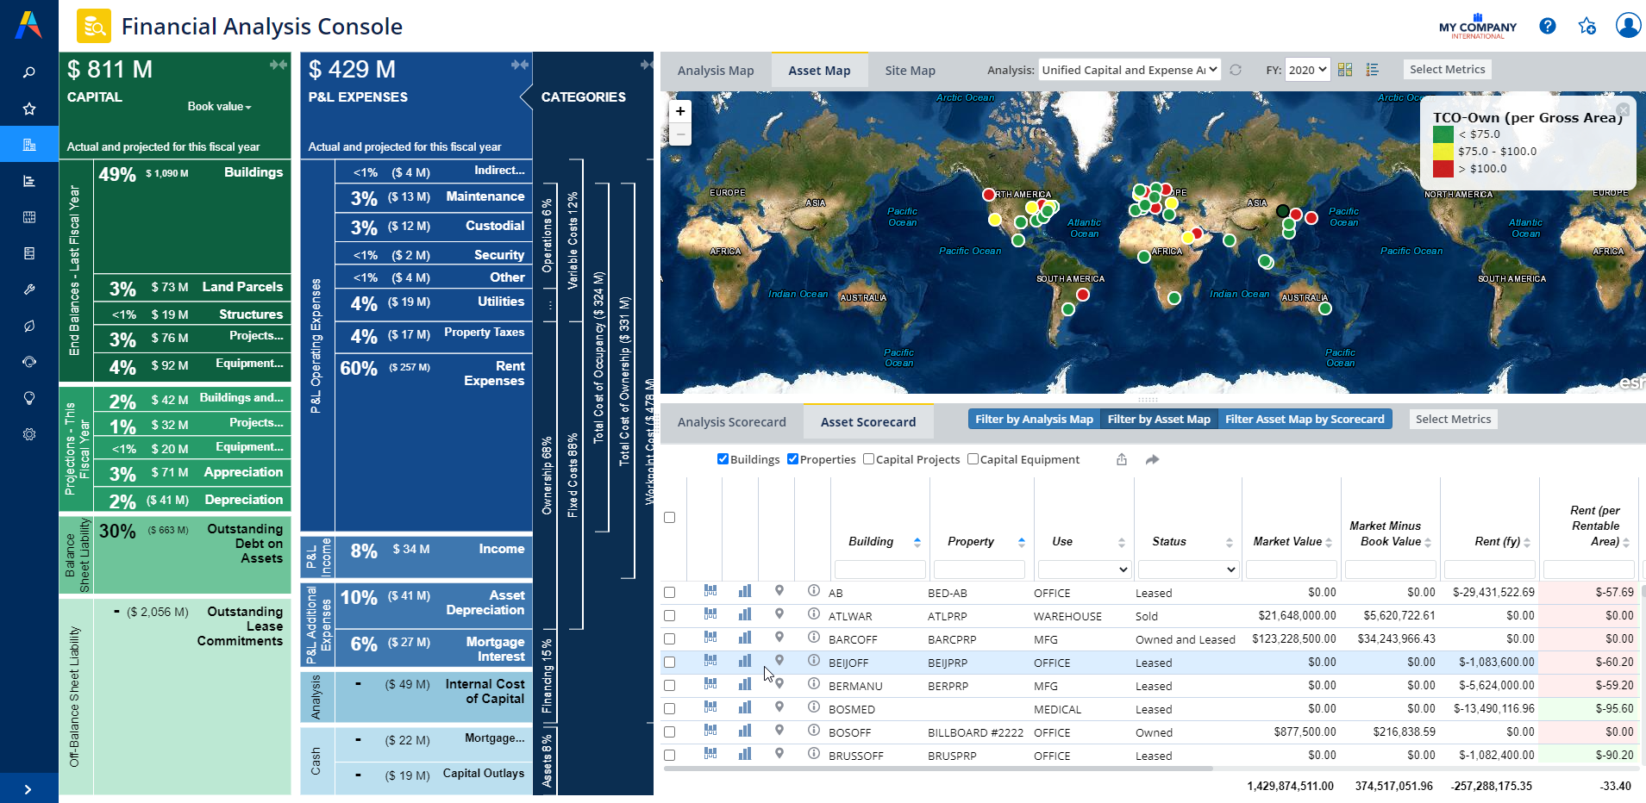Click the export icon above scorecard table
Viewport: 1646px width, 803px height.
click(1122, 459)
